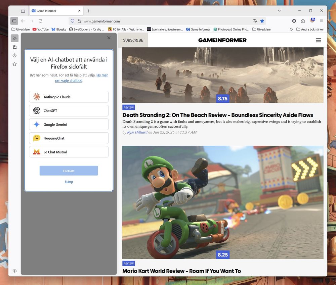This screenshot has height=285, width=336.
Task: Click the 8.25 score badge
Action: click(223, 254)
